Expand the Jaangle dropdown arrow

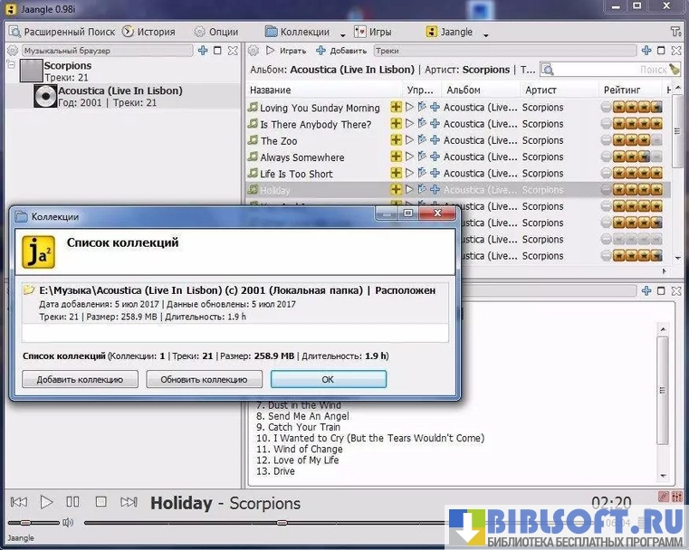pyautogui.click(x=486, y=34)
